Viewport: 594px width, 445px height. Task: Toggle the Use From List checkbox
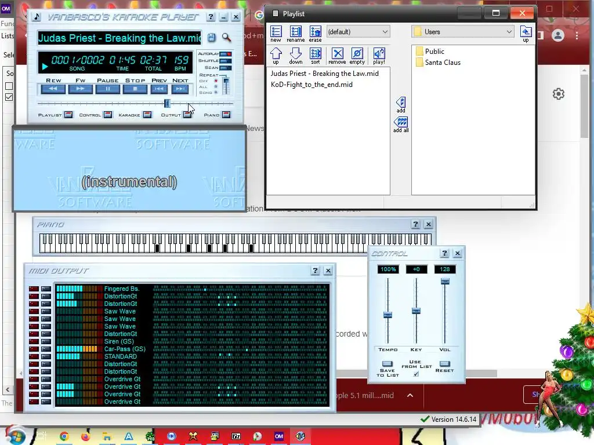pyautogui.click(x=416, y=374)
